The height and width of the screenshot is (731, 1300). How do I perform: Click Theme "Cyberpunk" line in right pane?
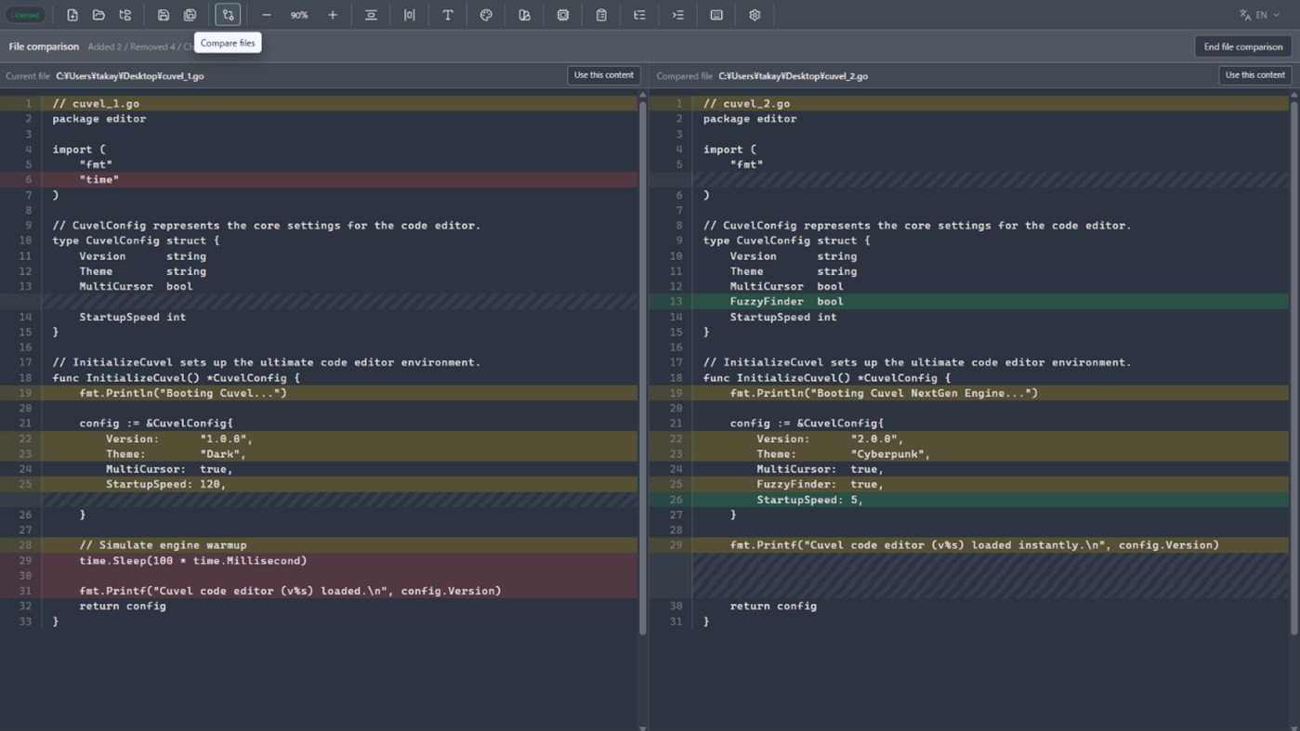pyautogui.click(x=969, y=454)
